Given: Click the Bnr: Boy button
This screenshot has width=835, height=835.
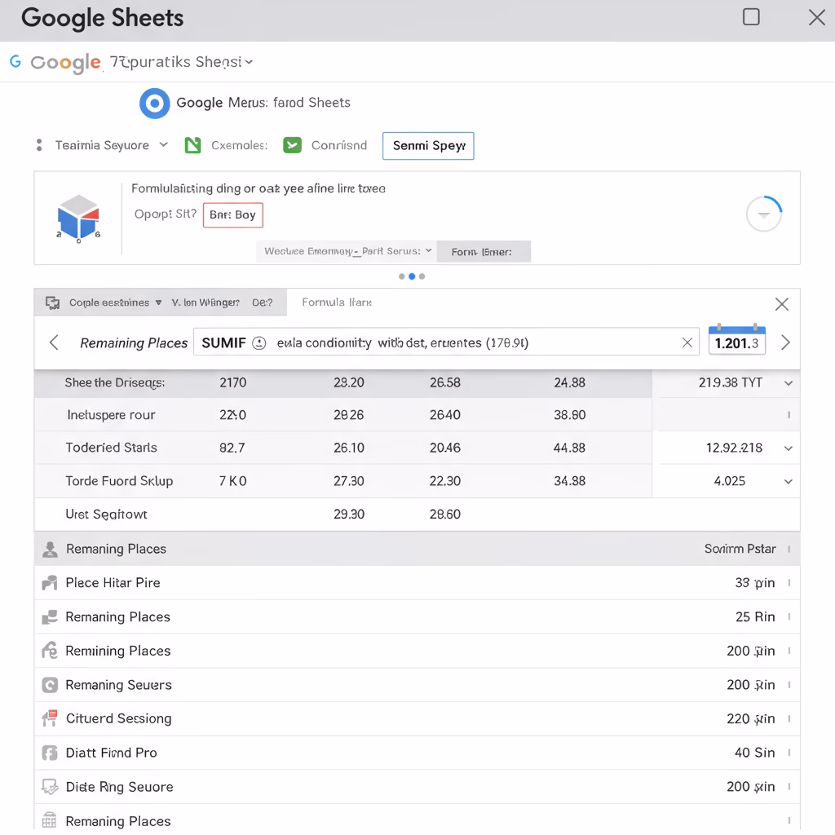Looking at the screenshot, I should 232,214.
